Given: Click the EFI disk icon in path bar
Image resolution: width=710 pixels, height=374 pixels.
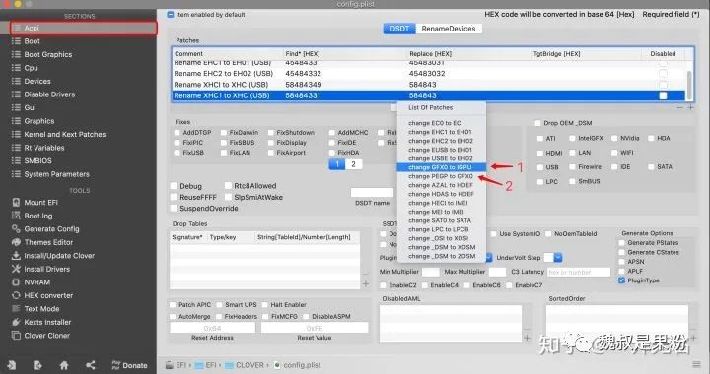Looking at the screenshot, I should click(x=170, y=365).
